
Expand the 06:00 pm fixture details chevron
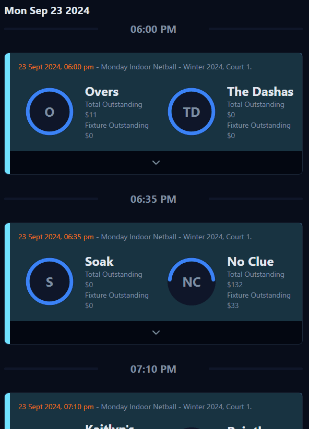pyautogui.click(x=156, y=163)
